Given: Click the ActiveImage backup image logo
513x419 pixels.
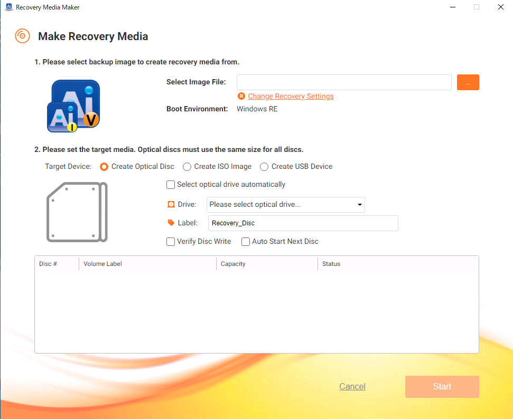Looking at the screenshot, I should pyautogui.click(x=73, y=106).
